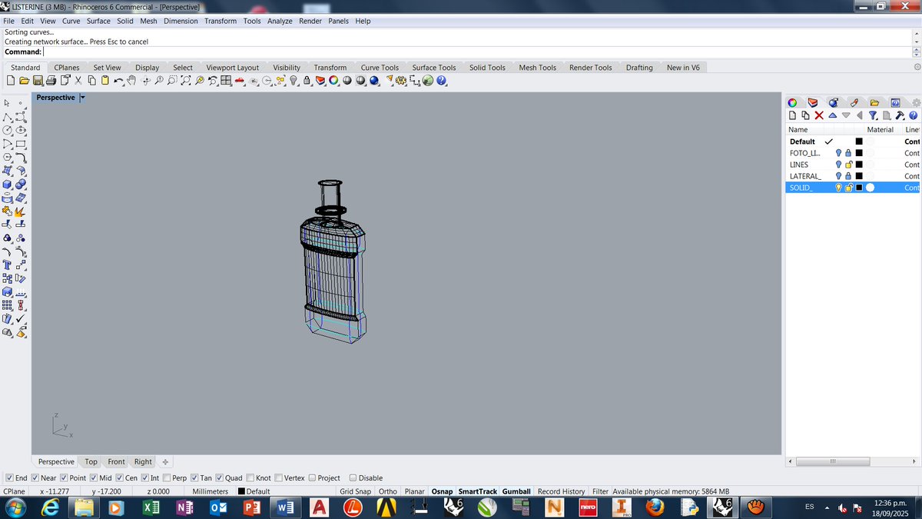Switch to the Top viewport tab
Screen dimensions: 922x519
91,461
